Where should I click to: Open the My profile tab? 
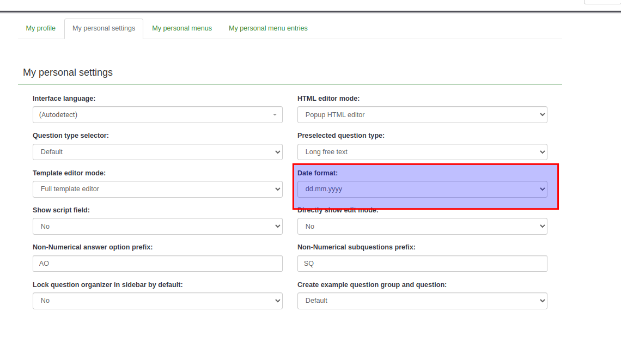click(41, 28)
